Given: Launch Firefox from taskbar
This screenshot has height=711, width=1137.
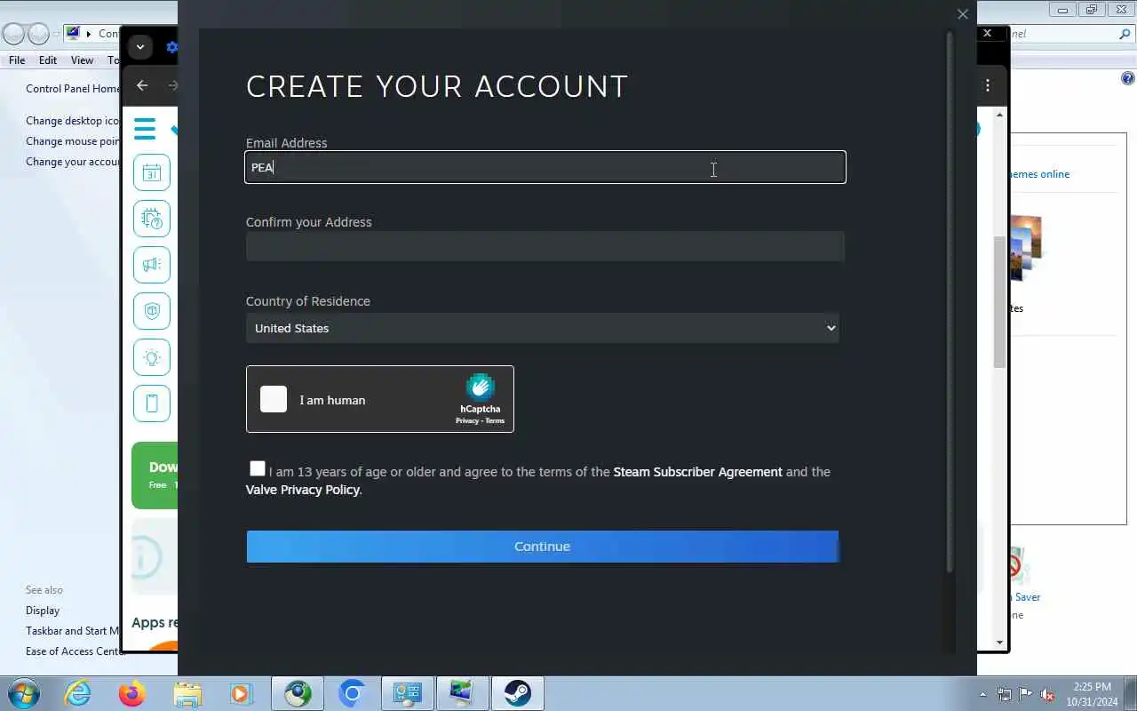Looking at the screenshot, I should (132, 693).
